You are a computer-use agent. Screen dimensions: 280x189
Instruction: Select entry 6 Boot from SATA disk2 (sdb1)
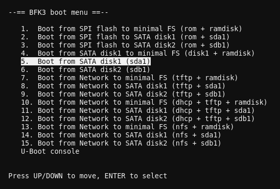point(85,69)
